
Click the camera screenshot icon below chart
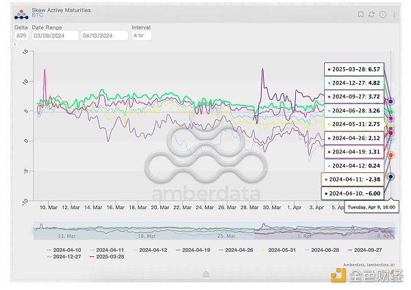206,274
